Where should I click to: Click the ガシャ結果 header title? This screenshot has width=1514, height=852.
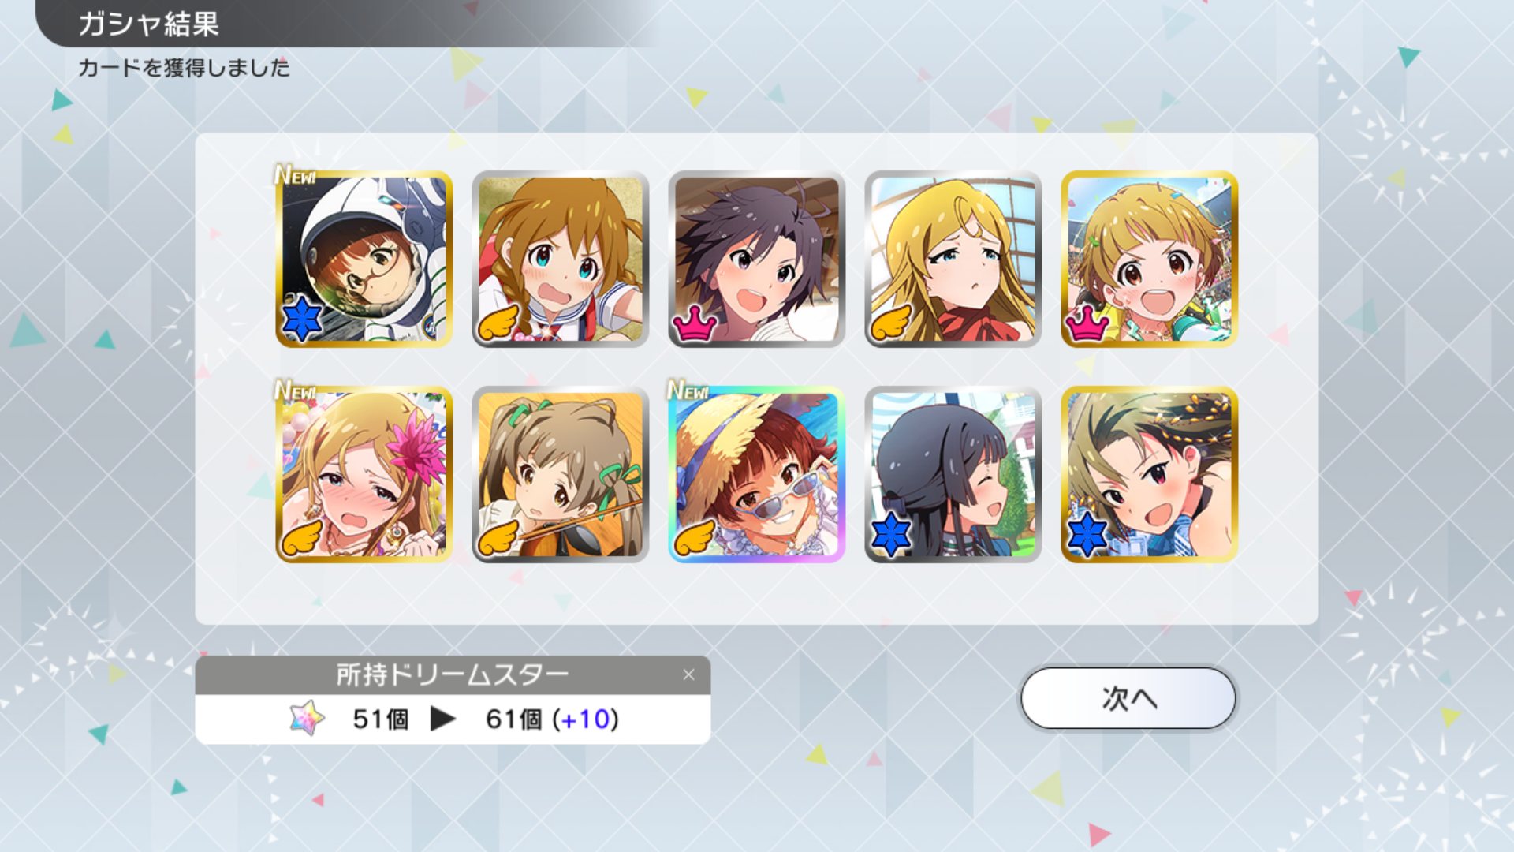148,24
